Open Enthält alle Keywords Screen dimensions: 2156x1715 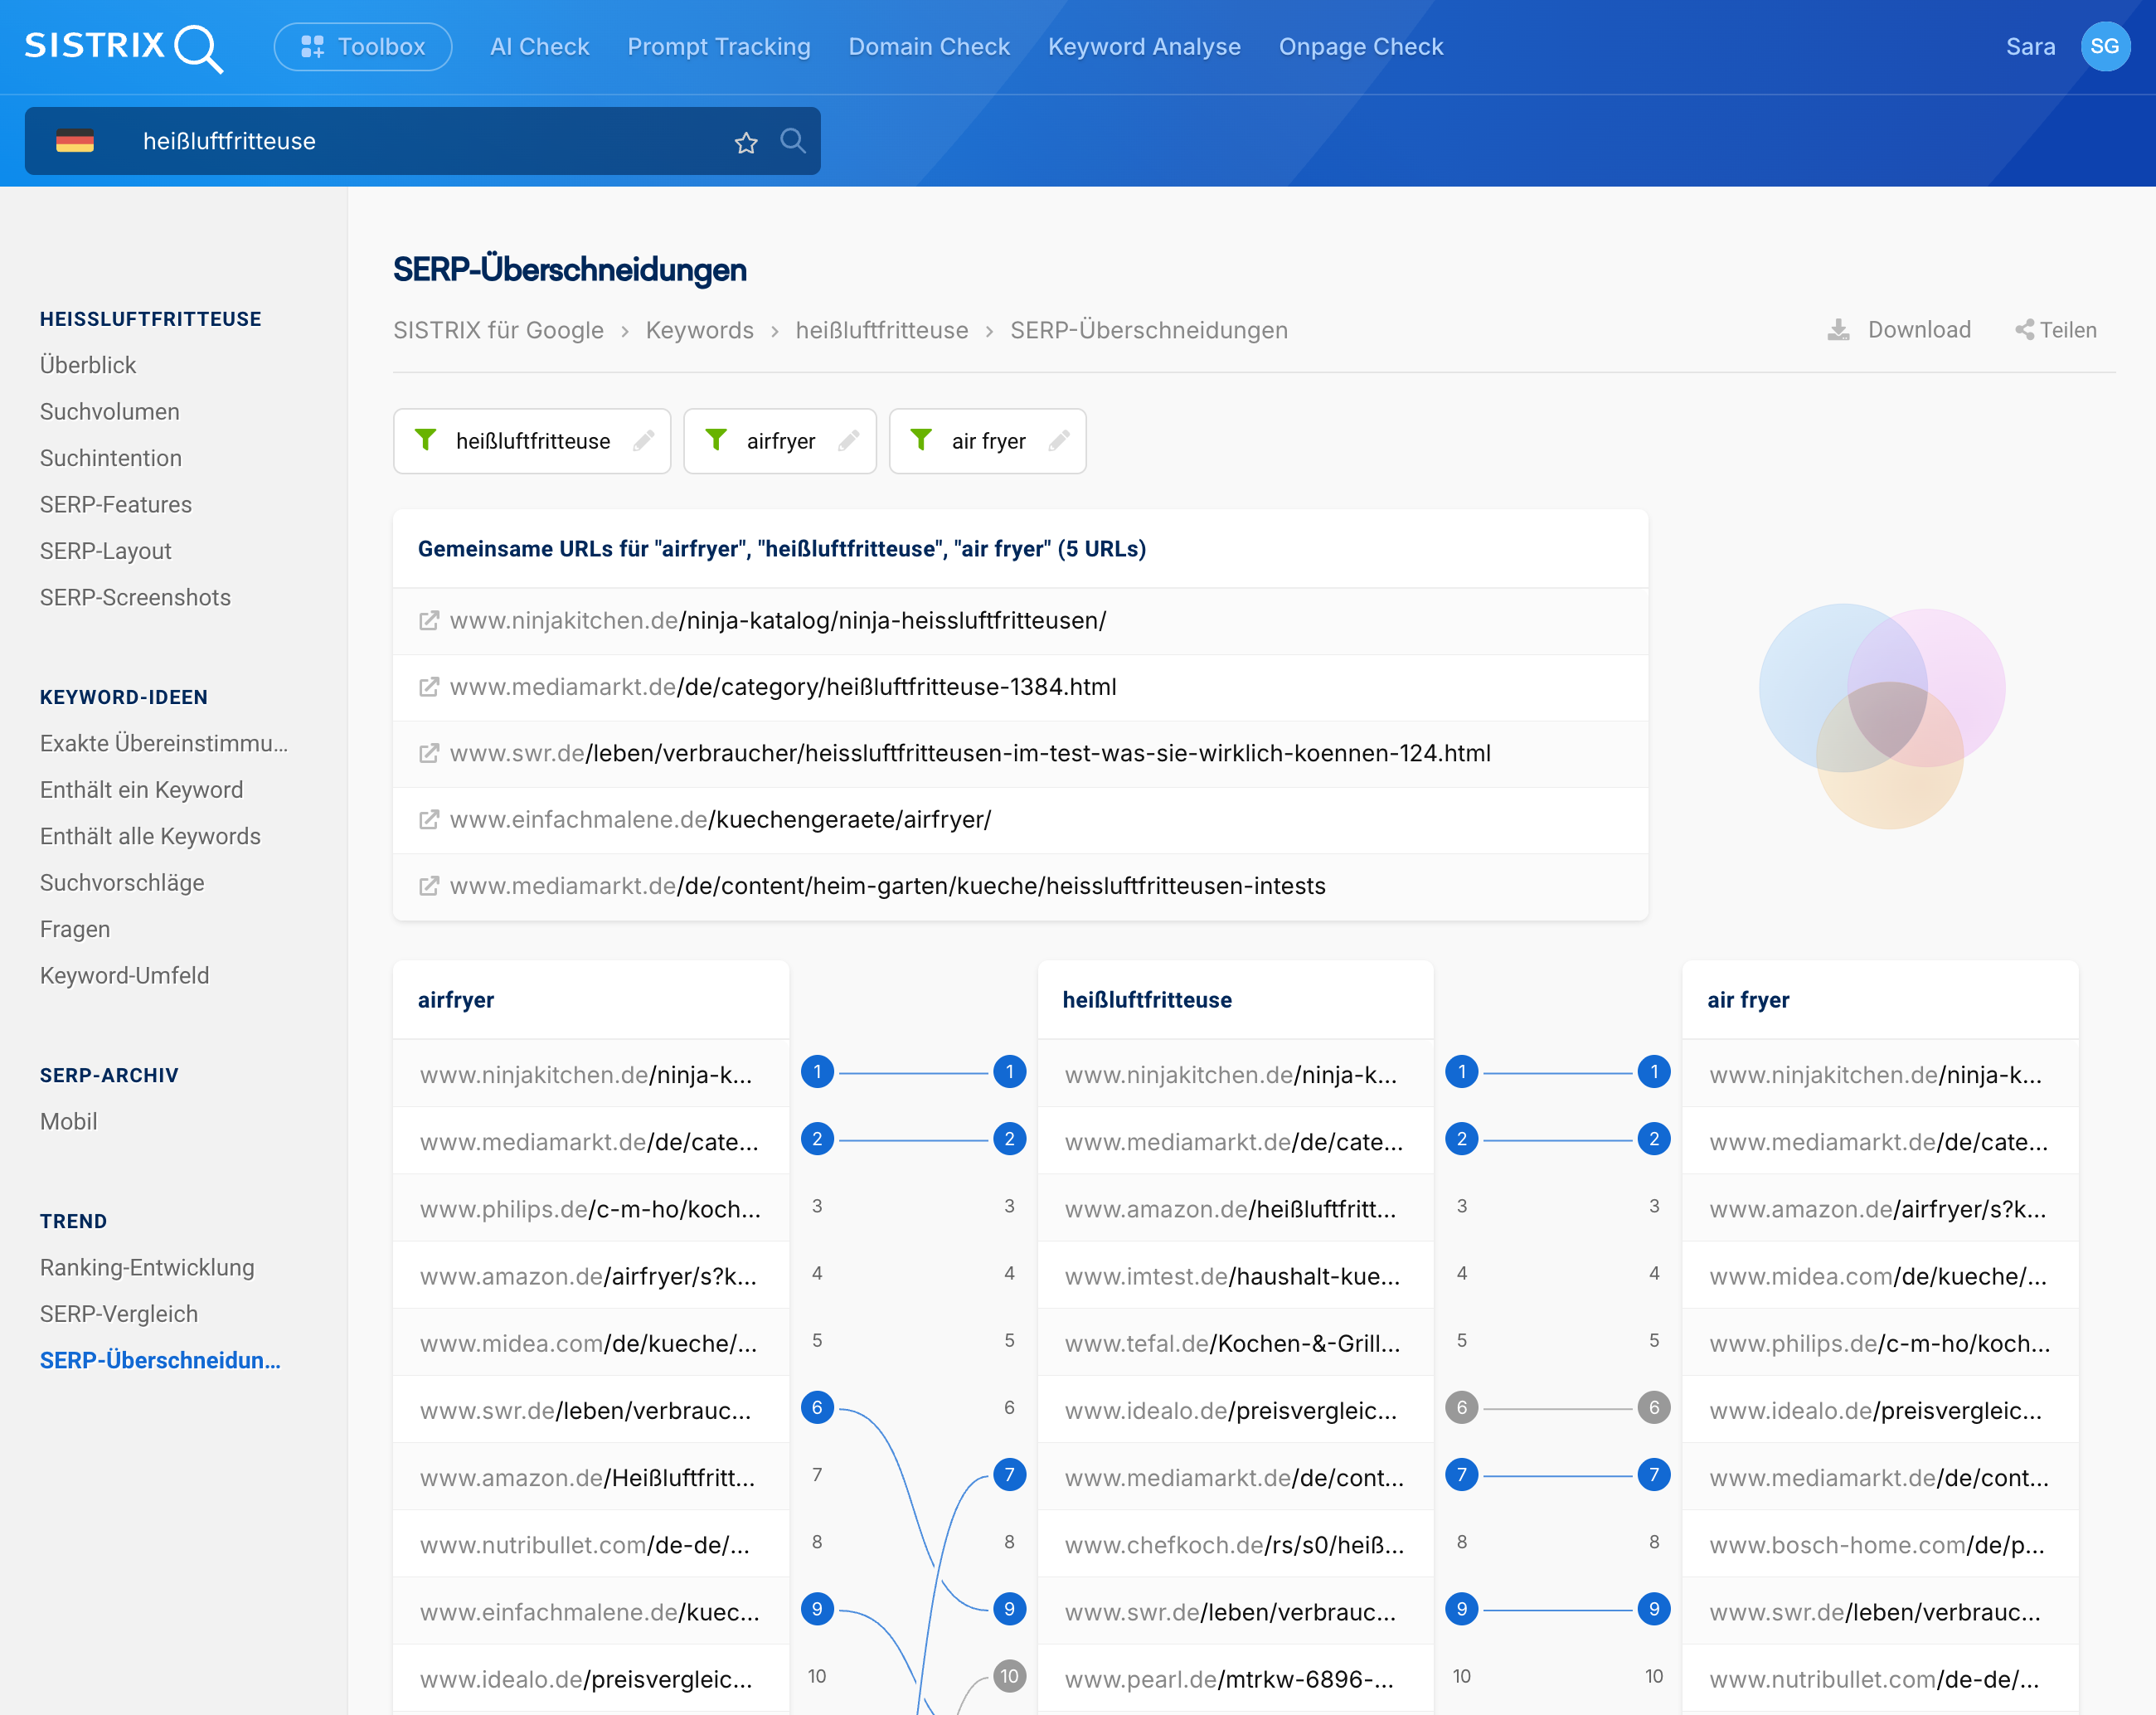pos(151,836)
